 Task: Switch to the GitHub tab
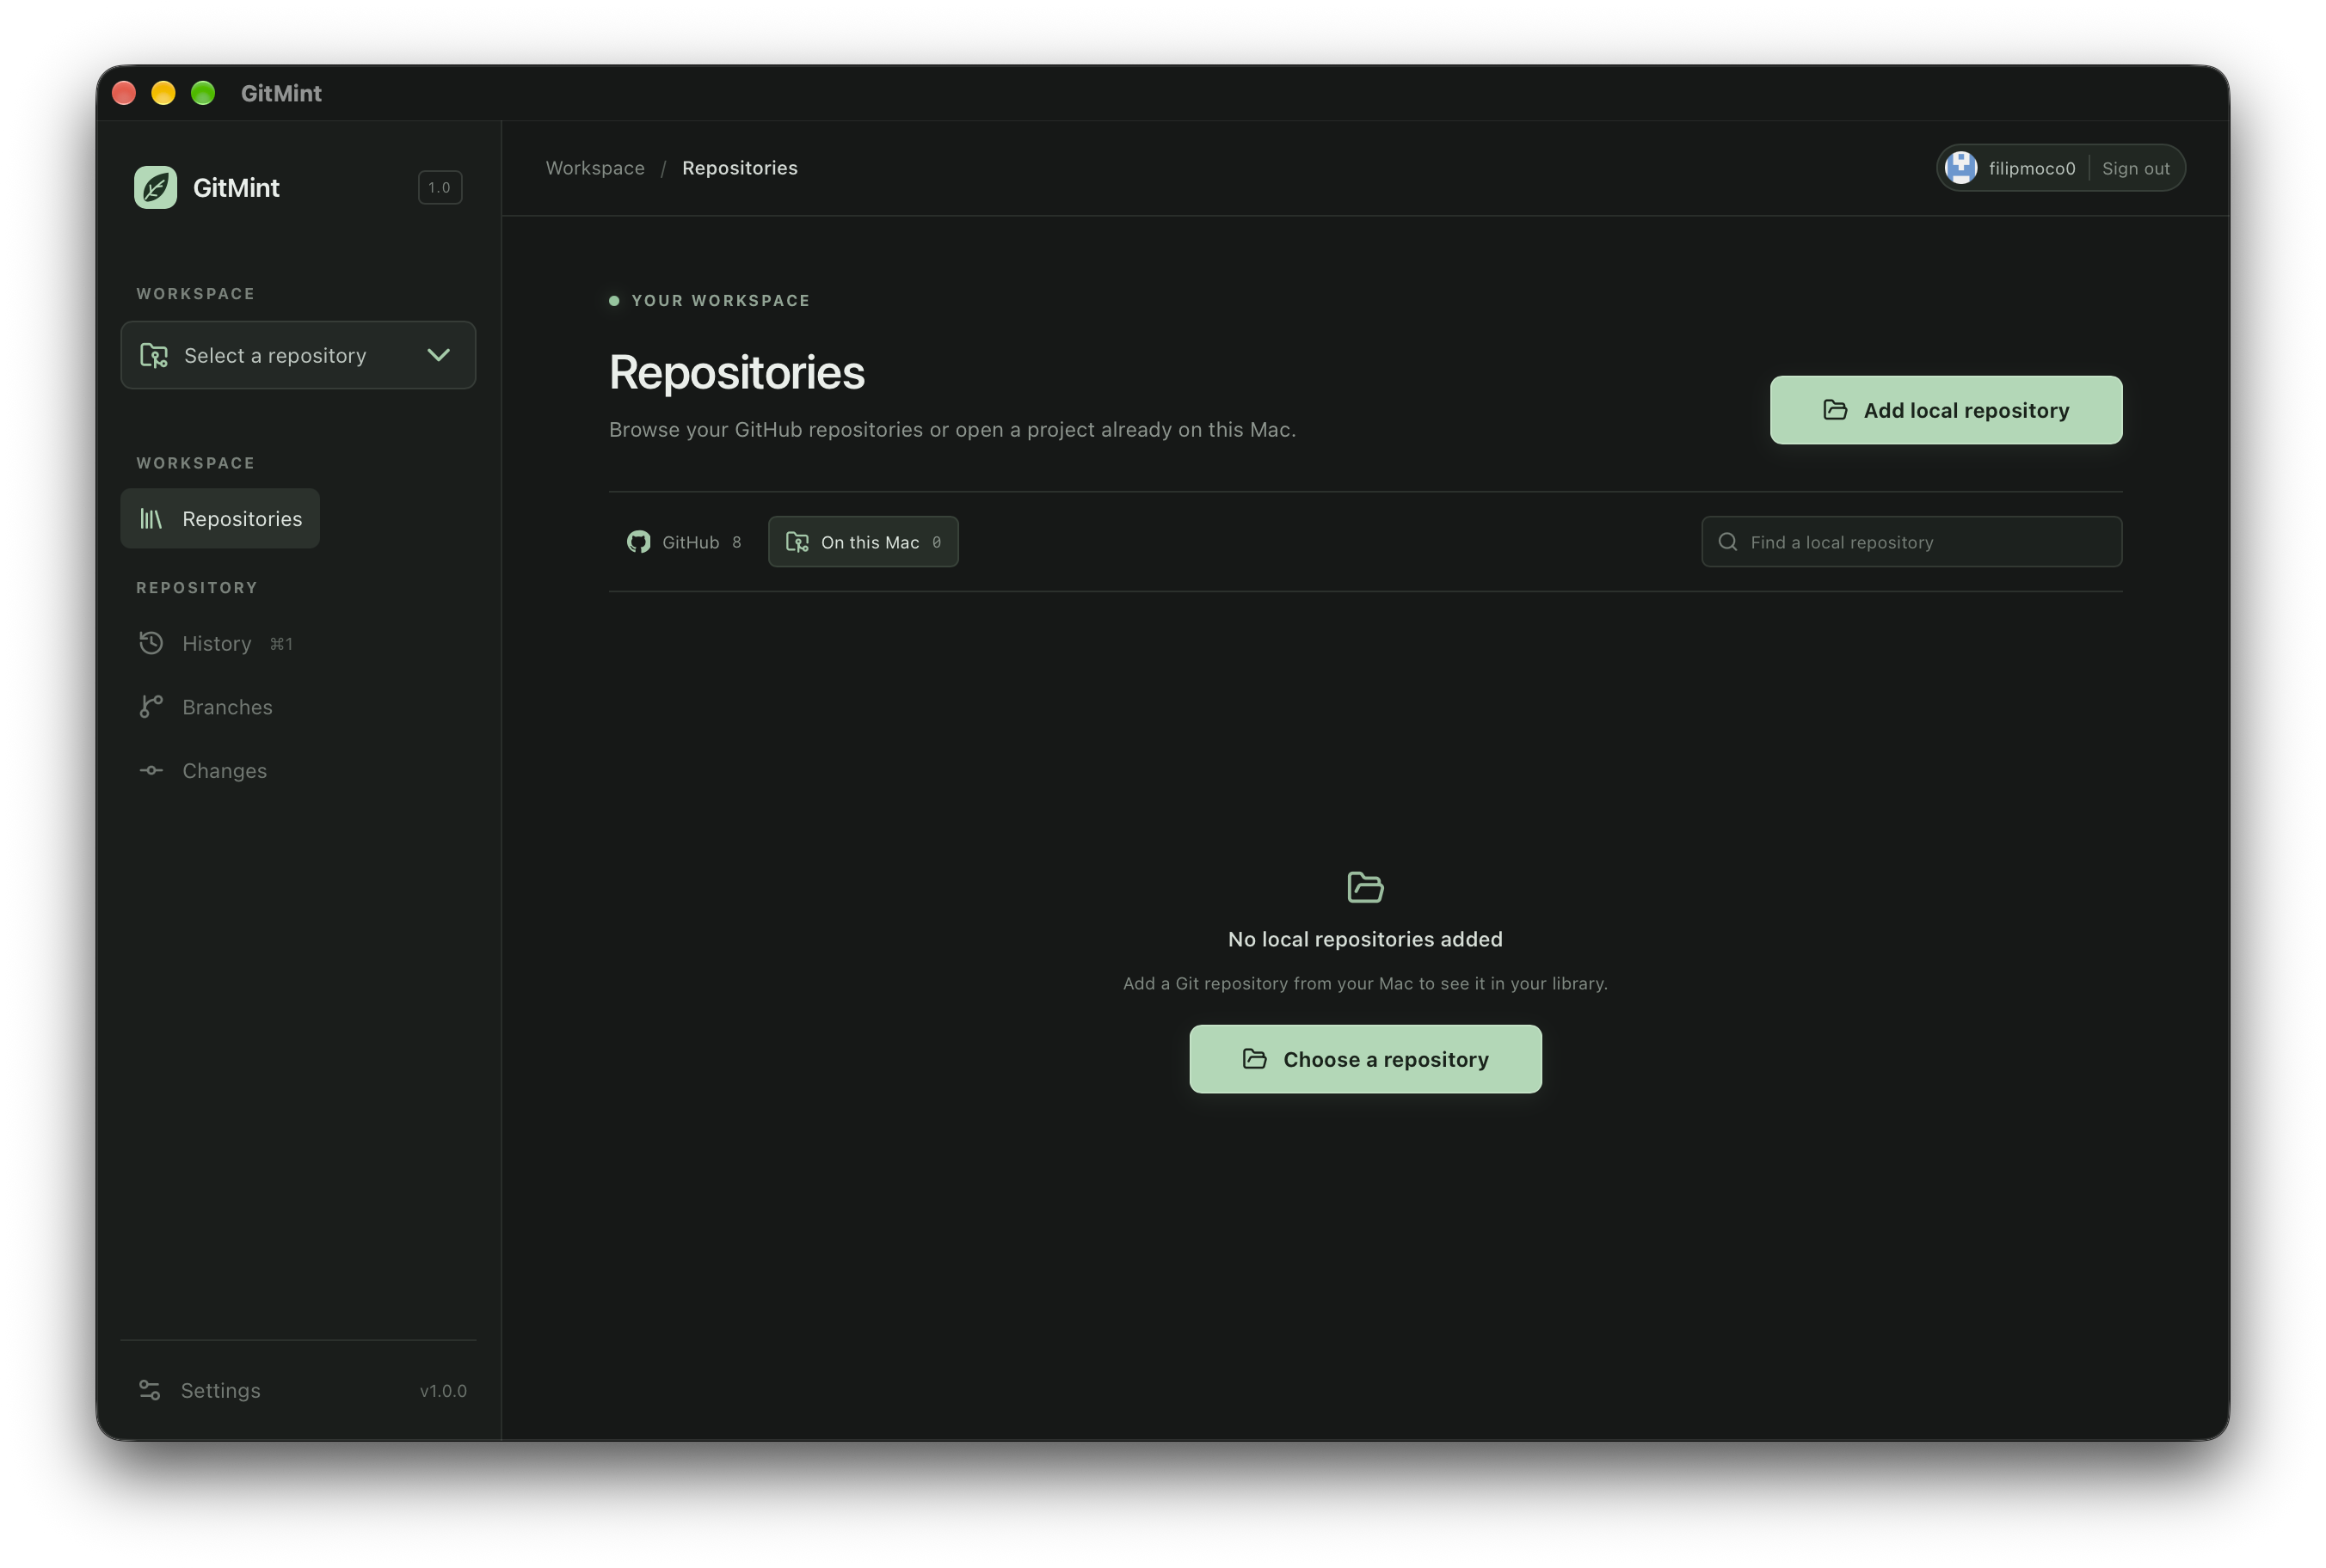tap(684, 542)
